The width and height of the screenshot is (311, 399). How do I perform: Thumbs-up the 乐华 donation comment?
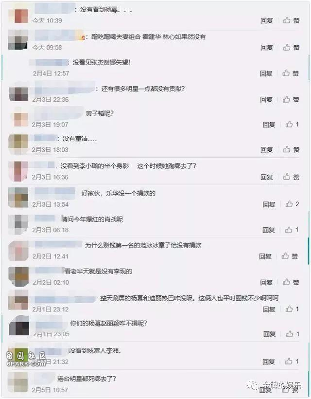(x=292, y=204)
